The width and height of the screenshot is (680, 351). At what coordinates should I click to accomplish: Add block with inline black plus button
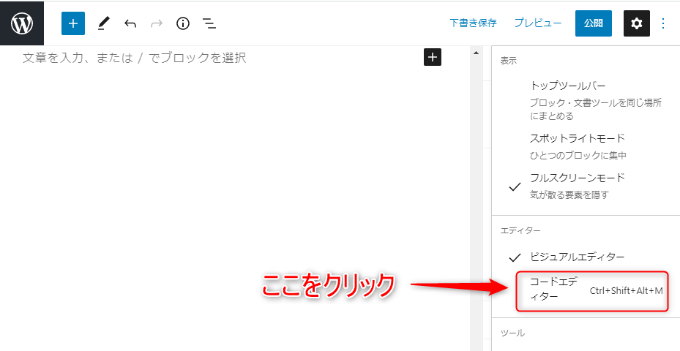click(433, 57)
